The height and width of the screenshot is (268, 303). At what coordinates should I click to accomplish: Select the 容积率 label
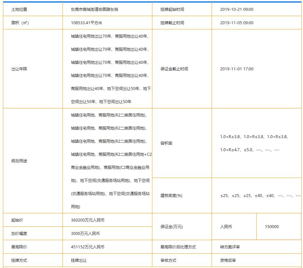coord(166,143)
